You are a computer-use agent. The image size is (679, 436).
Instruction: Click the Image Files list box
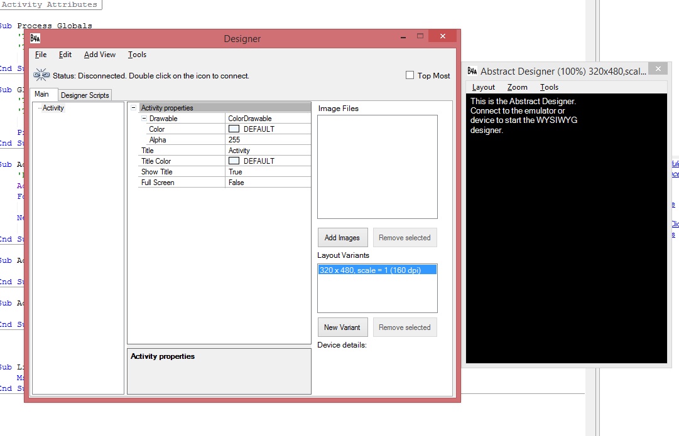tap(377, 167)
